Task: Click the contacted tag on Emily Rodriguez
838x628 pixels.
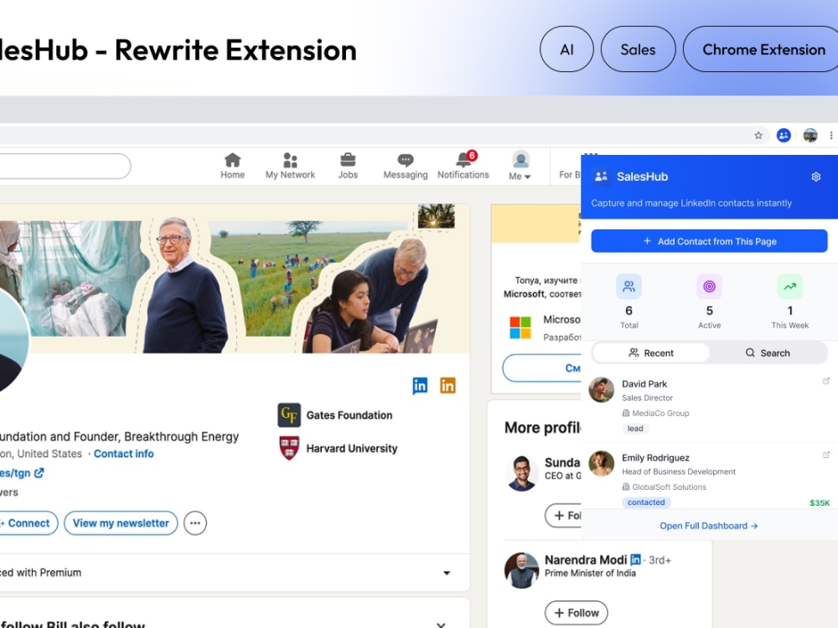Action: 646,502
